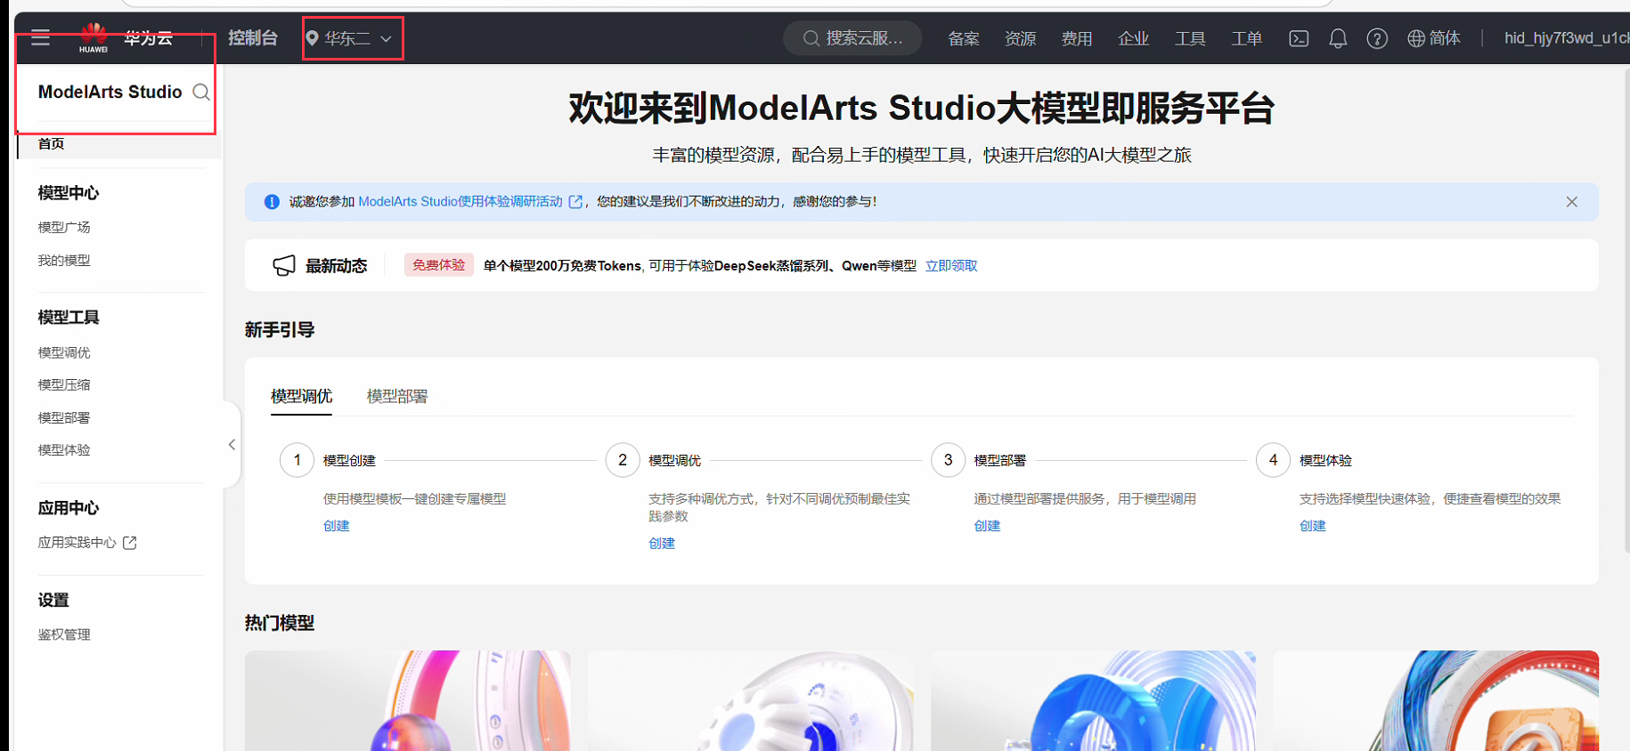Viewport: 1630px width, 751px height.
Task: Open the help question mark icon
Action: pos(1377,38)
